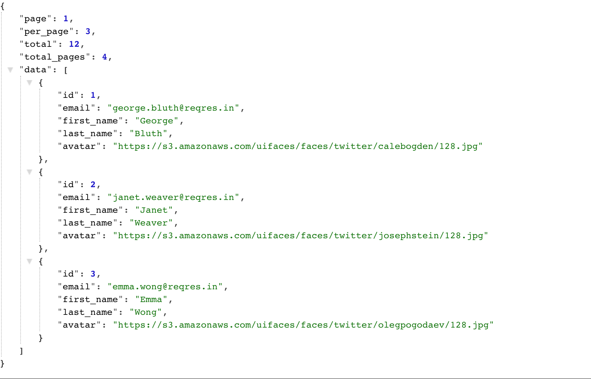591x379 pixels.
Task: Click the "total_pages" key
Action: (x=55, y=57)
